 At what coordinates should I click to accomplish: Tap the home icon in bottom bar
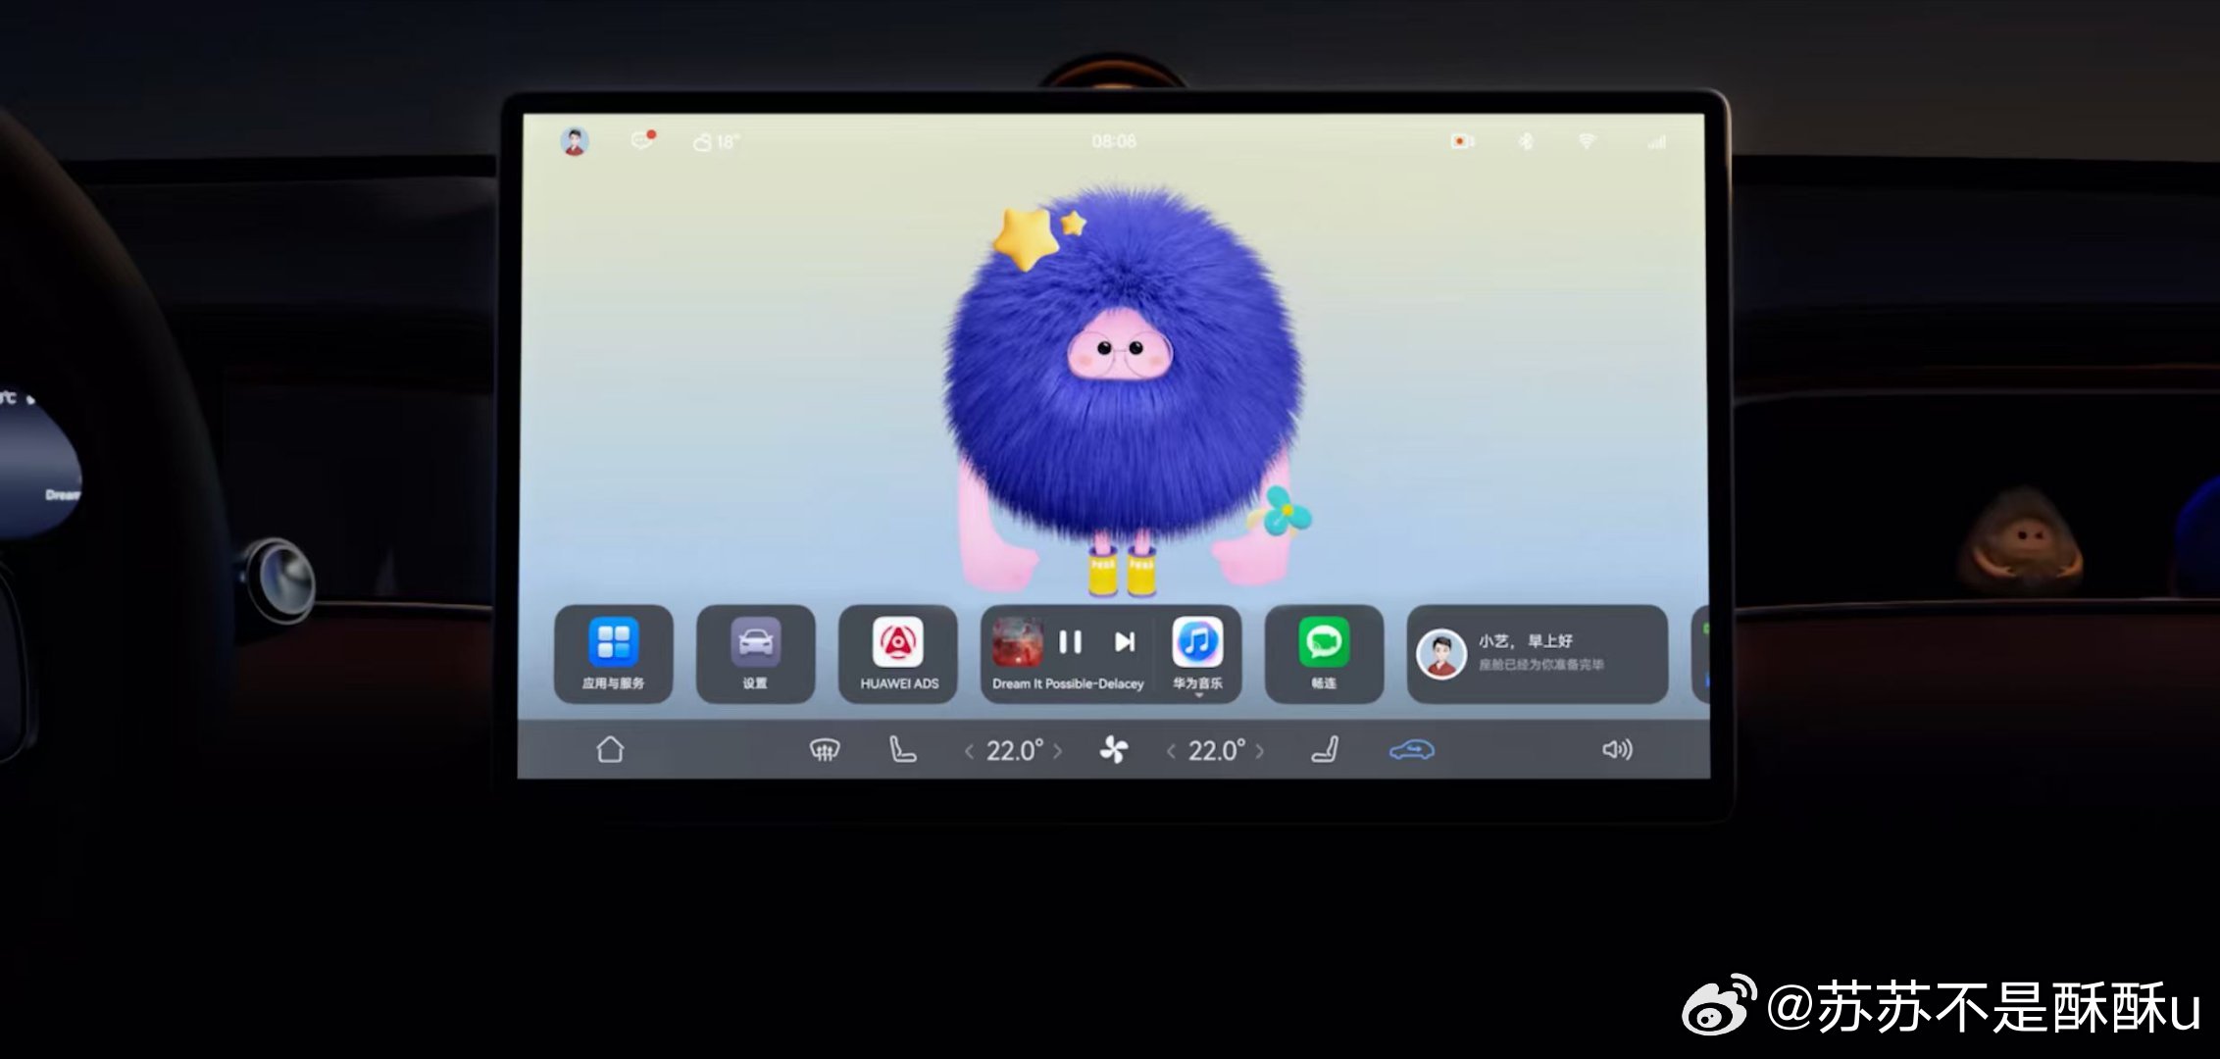tap(610, 750)
